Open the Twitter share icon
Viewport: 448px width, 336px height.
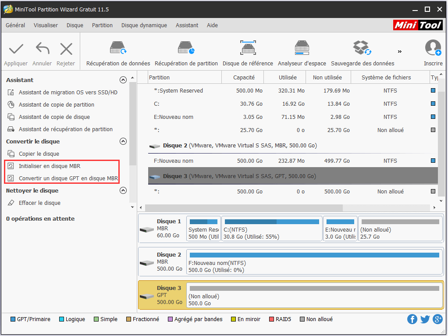click(425, 319)
